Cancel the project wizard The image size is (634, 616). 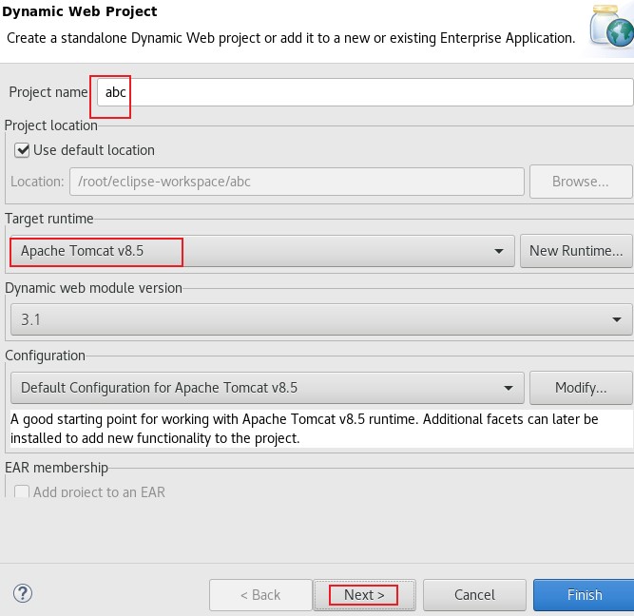click(x=474, y=595)
